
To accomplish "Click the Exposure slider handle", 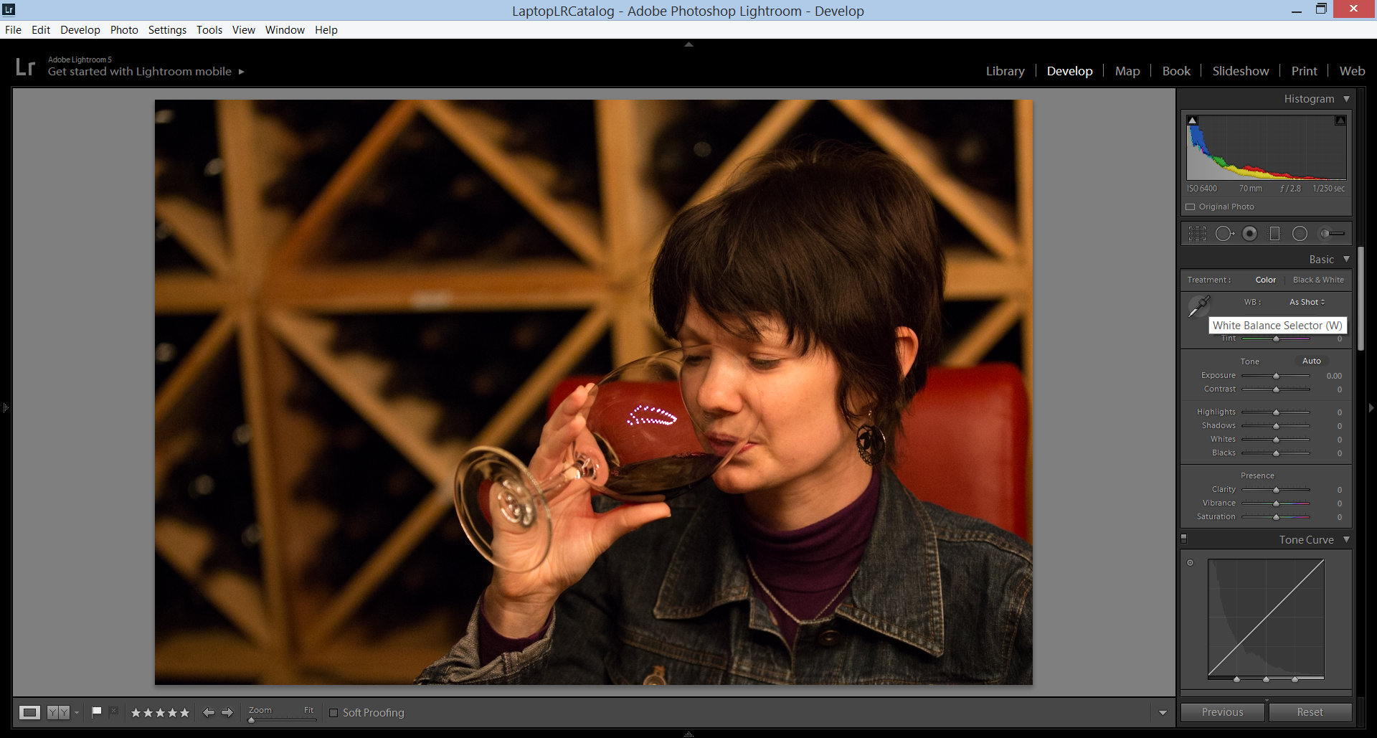I will point(1276,376).
